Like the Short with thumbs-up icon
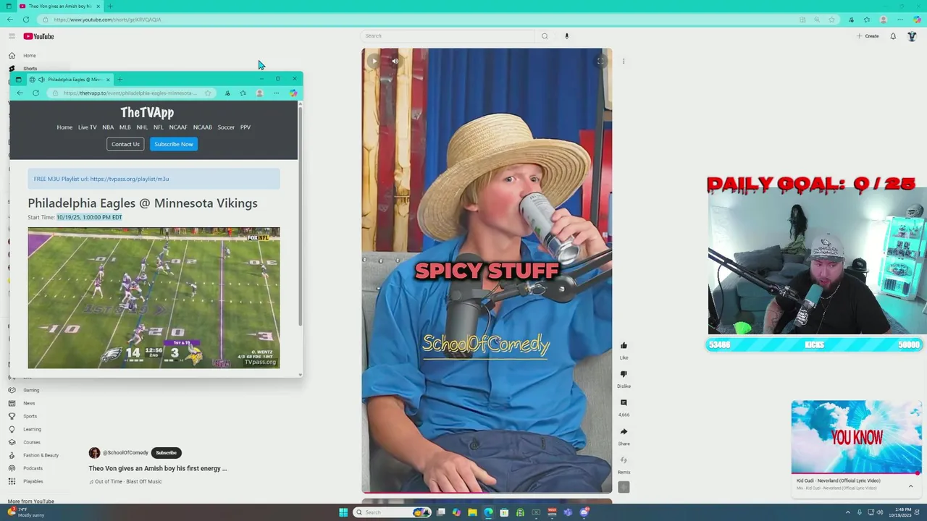Image resolution: width=927 pixels, height=521 pixels. [x=624, y=346]
